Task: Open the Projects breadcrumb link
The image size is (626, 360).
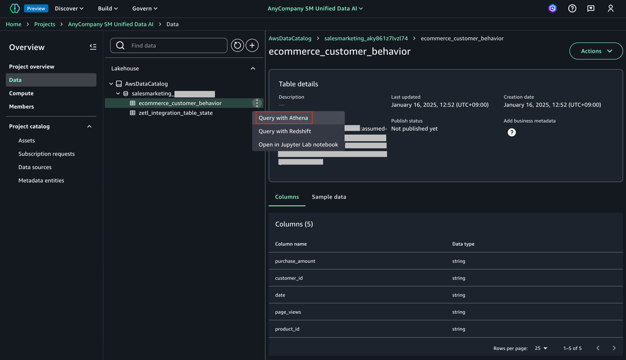Action: click(x=45, y=24)
